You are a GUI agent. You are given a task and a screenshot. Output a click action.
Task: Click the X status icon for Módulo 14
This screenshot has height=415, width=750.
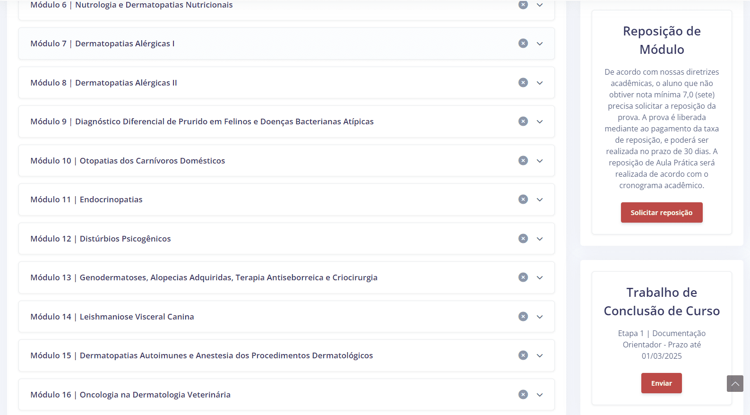point(523,317)
